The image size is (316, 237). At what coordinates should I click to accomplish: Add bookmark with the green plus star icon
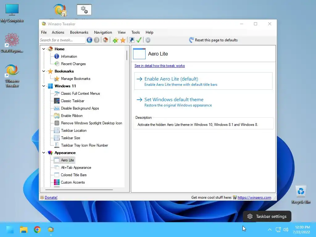point(115,40)
